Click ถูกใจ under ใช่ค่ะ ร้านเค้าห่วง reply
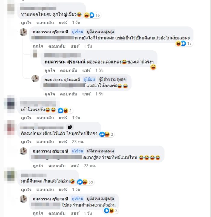 pos(38,213)
